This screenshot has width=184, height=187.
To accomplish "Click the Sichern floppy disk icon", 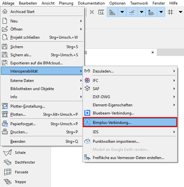I will tap(5, 47).
